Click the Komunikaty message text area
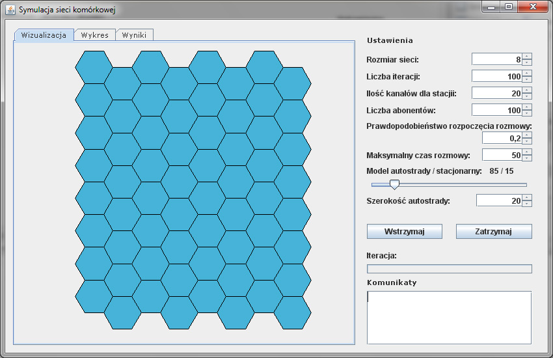Image resolution: width=553 pixels, height=358 pixels. pyautogui.click(x=449, y=317)
